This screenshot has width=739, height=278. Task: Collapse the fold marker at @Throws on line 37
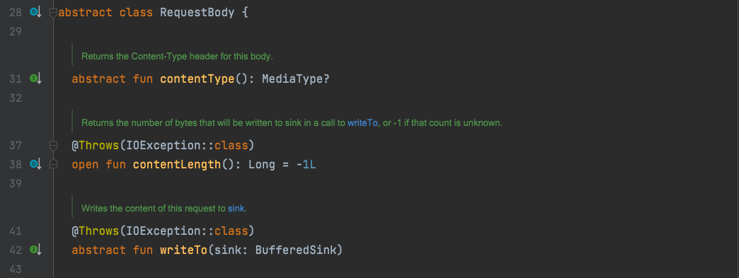pos(53,146)
